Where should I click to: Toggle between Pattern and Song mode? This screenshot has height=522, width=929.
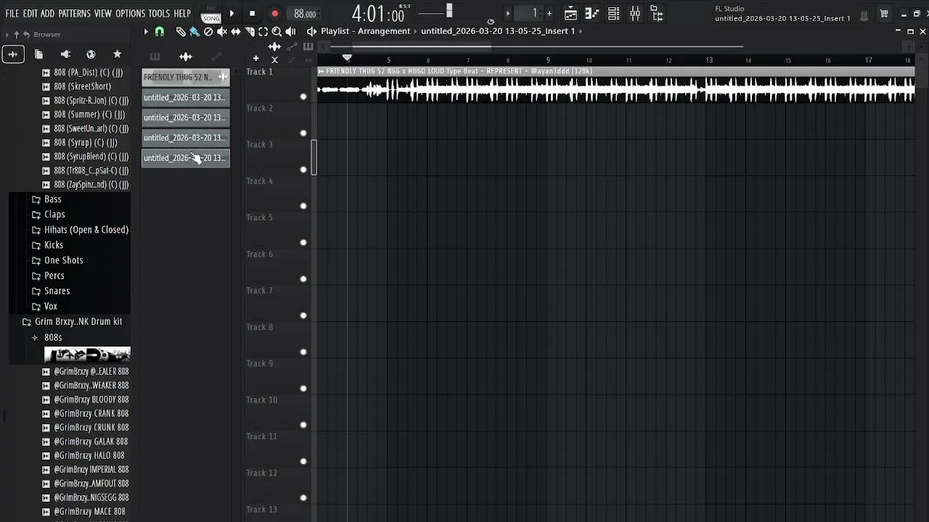211,14
